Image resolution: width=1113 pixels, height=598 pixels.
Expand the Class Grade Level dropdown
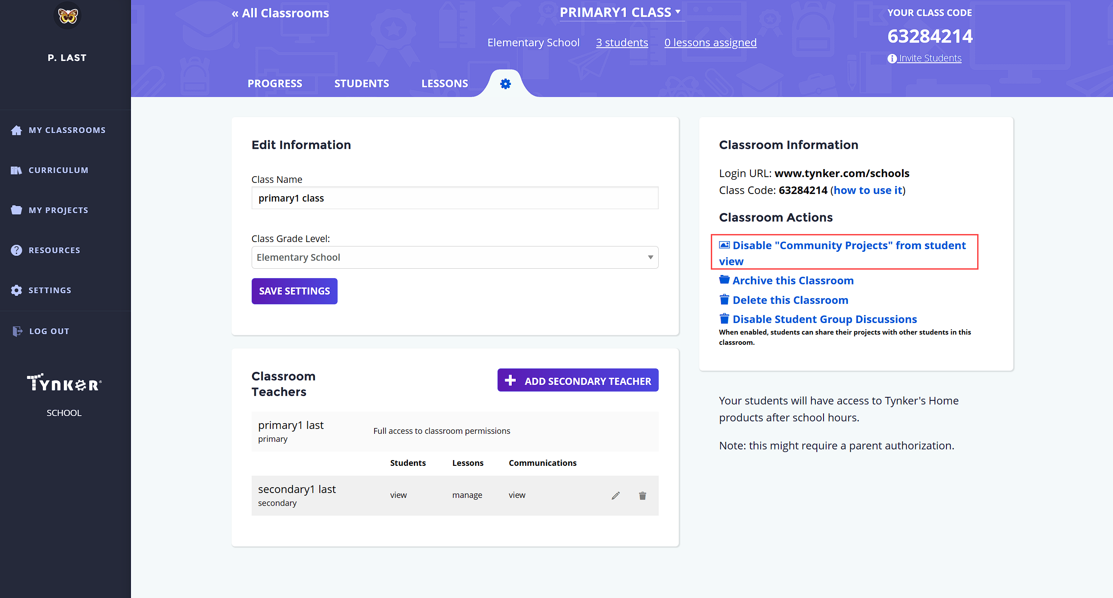(455, 257)
